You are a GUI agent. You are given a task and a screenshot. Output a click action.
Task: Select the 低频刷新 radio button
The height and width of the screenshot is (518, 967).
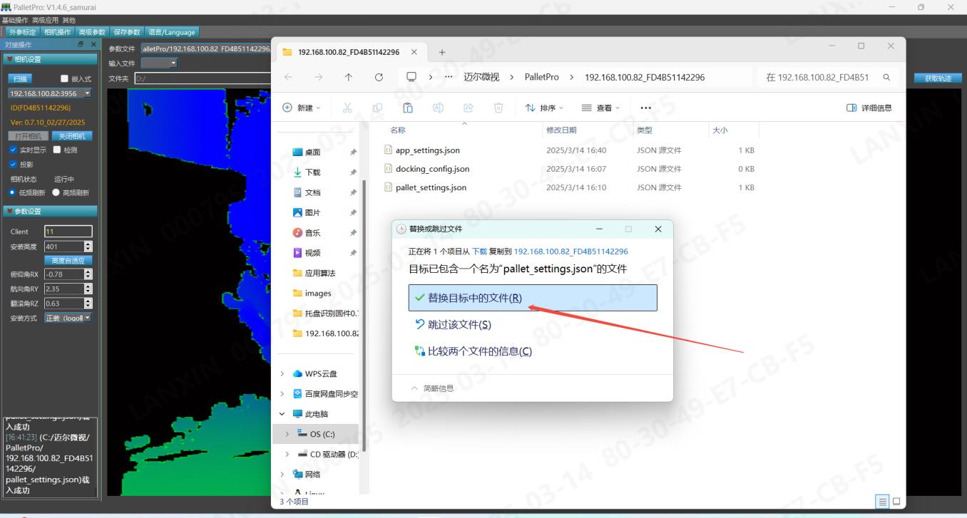click(x=13, y=192)
